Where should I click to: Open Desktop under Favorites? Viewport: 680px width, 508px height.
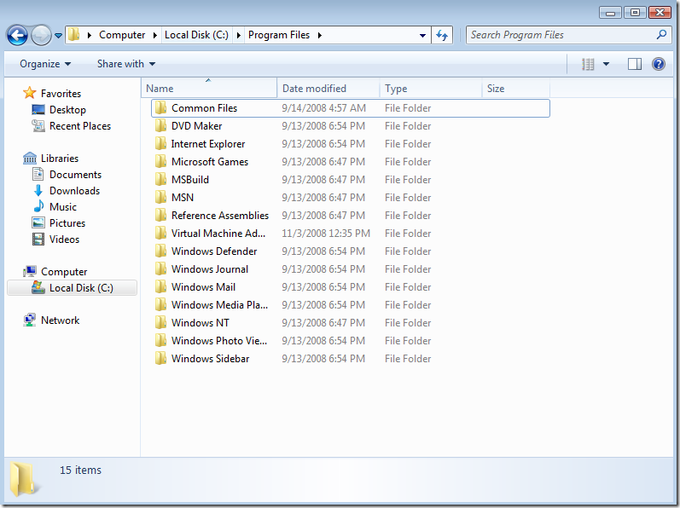[x=67, y=110]
